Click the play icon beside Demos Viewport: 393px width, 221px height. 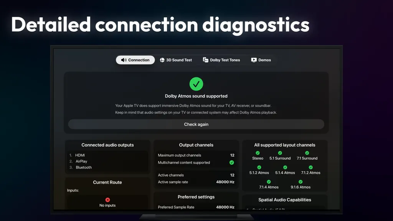point(254,60)
